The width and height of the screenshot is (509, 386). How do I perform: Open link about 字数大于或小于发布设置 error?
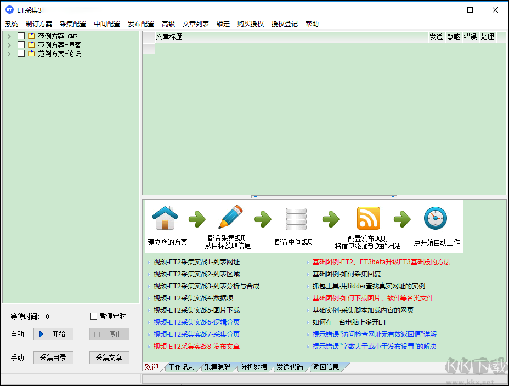pos(374,346)
